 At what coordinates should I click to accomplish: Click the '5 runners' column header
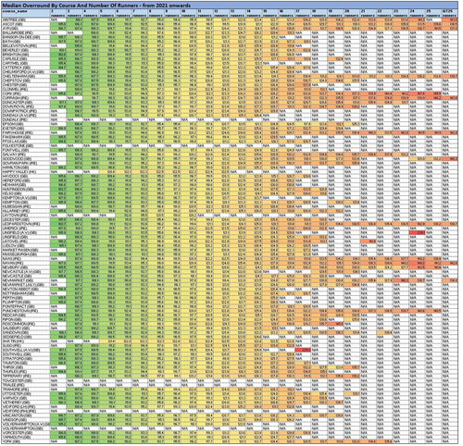click(108, 13)
